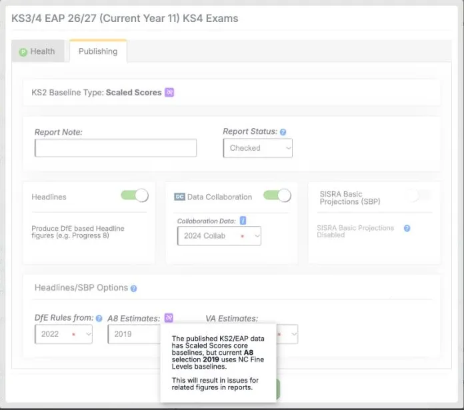Screen dimensions: 464x410
Task: Open the Collaboration Data dropdown 2024 Collab
Action: [x=219, y=236]
